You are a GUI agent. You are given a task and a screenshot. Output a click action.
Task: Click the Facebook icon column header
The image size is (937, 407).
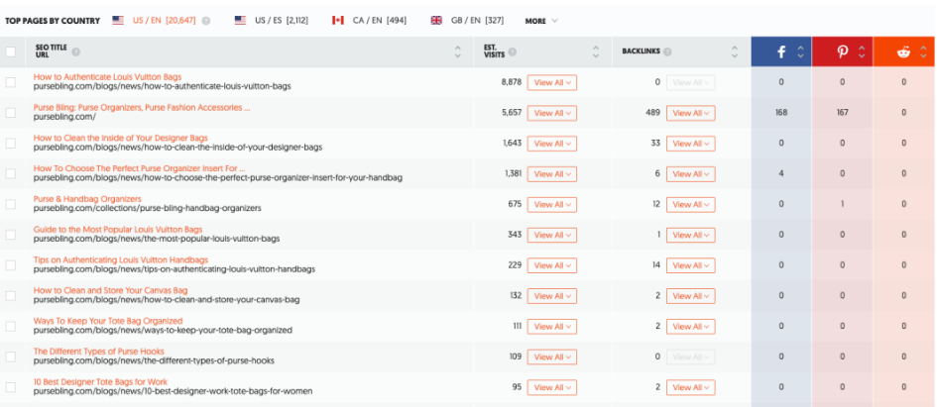click(779, 52)
